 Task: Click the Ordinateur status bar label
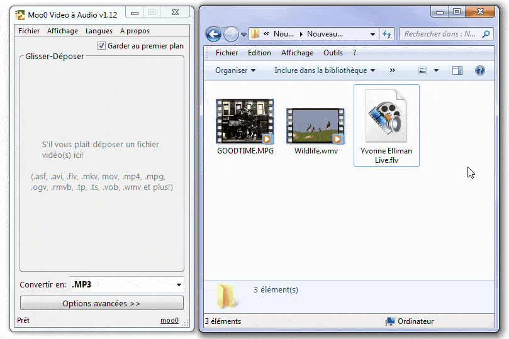point(415,321)
